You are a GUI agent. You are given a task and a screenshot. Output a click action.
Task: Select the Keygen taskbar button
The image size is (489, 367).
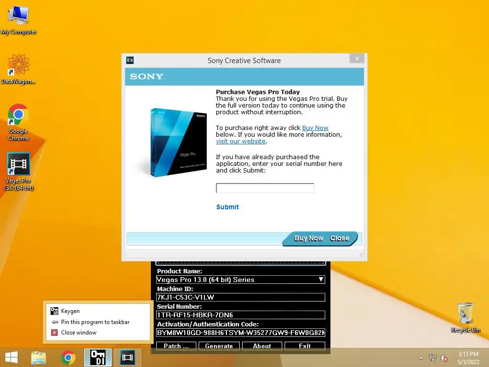[97, 357]
